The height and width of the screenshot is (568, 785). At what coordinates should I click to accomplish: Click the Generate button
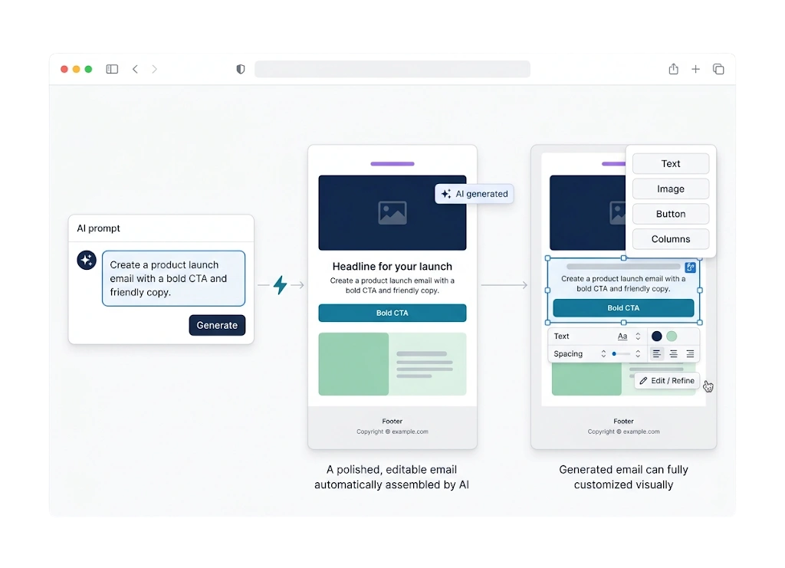coord(217,325)
